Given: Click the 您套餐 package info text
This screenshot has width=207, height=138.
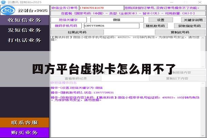Looking at the screenshot, I should pyautogui.click(x=128, y=13).
